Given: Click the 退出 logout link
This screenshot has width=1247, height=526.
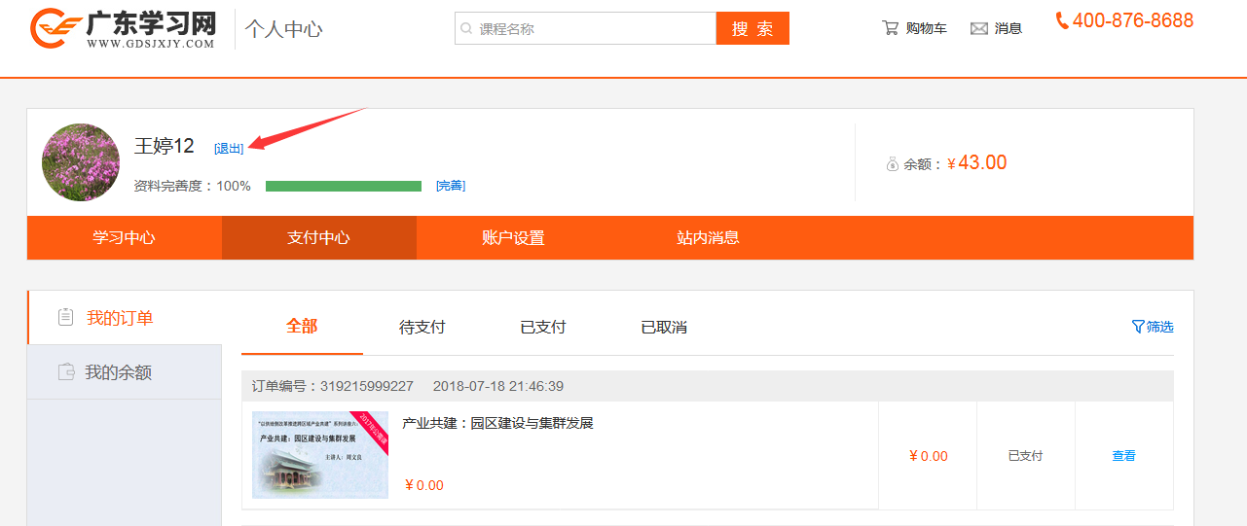Looking at the screenshot, I should coord(229,149).
